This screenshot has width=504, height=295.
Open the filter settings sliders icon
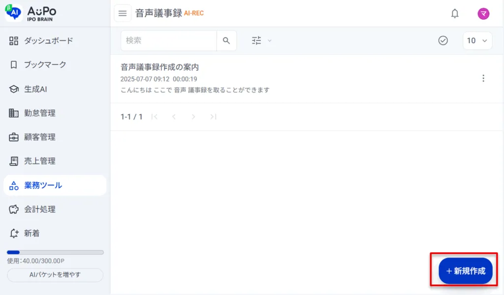pyautogui.click(x=256, y=40)
